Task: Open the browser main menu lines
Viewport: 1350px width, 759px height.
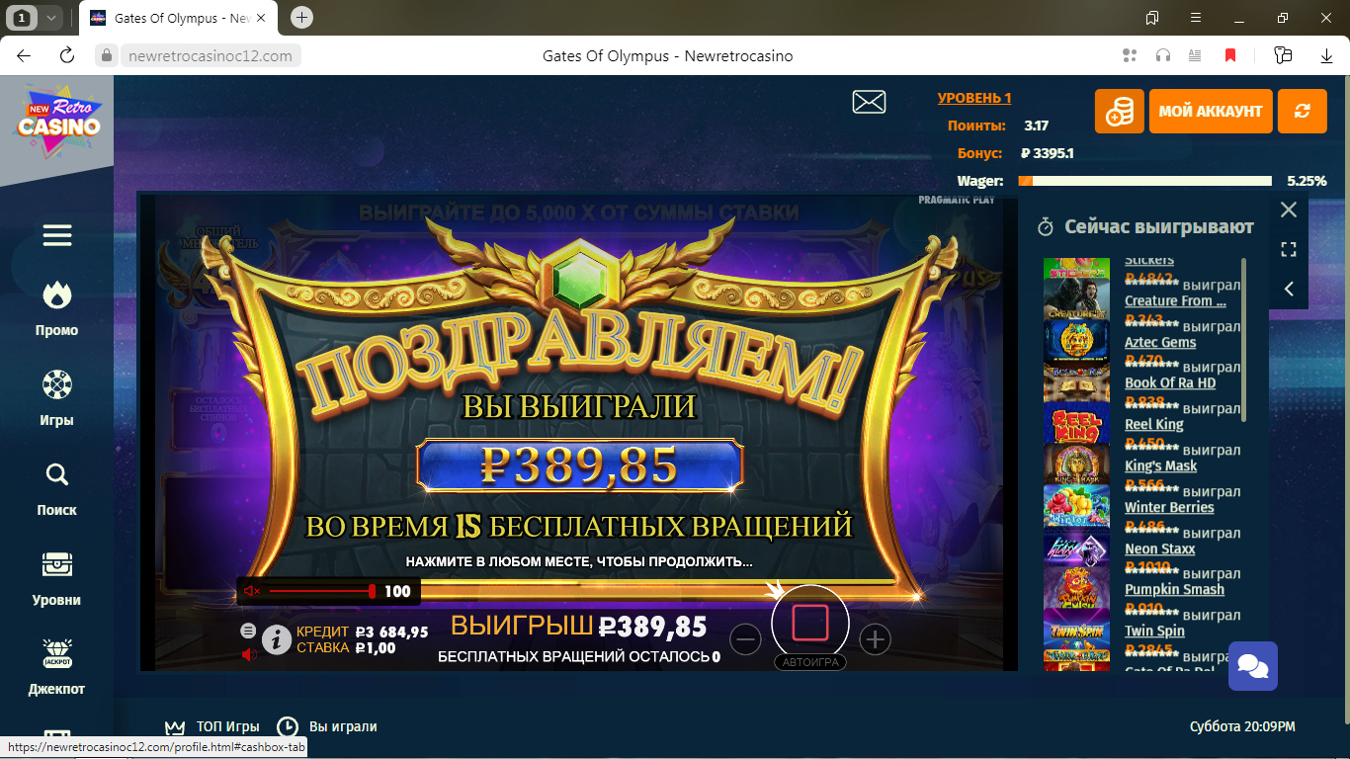Action: (1196, 18)
